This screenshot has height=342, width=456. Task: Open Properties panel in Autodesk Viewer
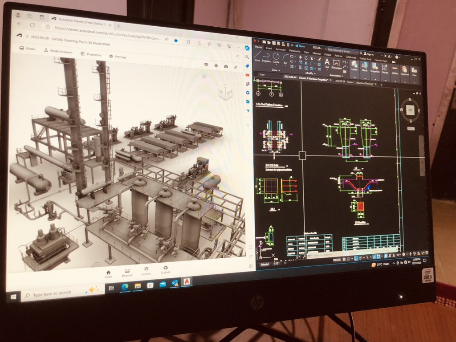point(91,54)
